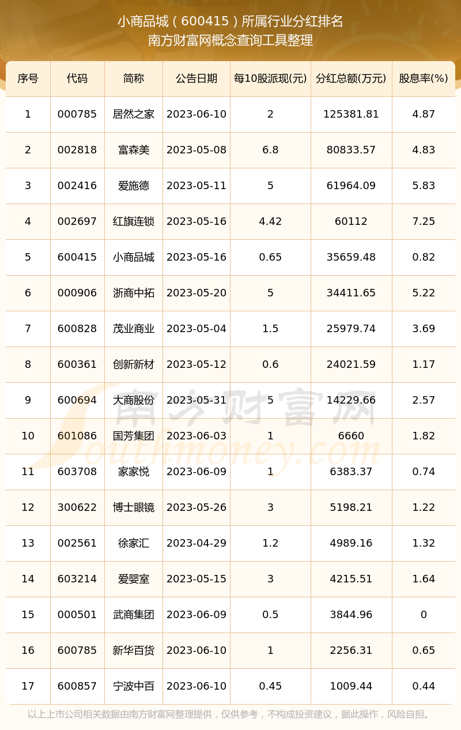Click the 爱婴室 name cell

point(134,579)
